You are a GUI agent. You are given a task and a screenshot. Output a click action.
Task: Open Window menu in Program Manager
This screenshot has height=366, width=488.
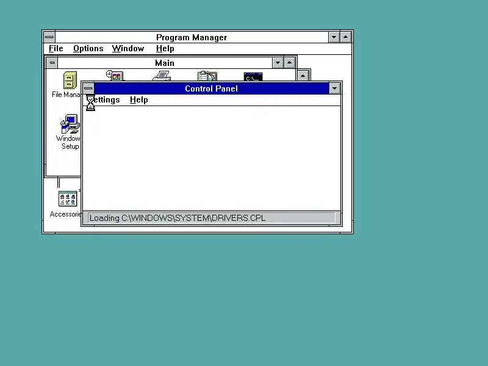tap(128, 49)
